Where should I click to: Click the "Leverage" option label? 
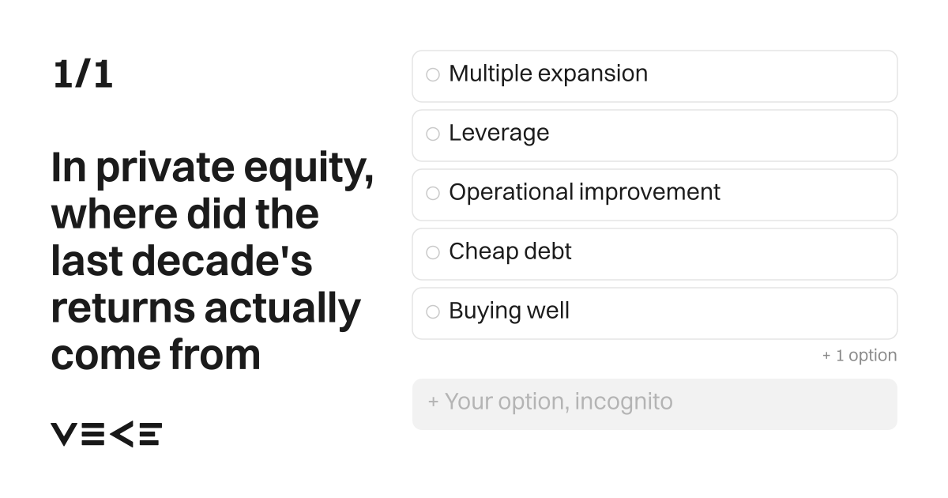(499, 133)
